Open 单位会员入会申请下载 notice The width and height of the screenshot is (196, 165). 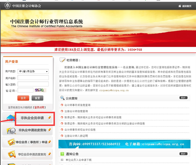tap(79, 160)
